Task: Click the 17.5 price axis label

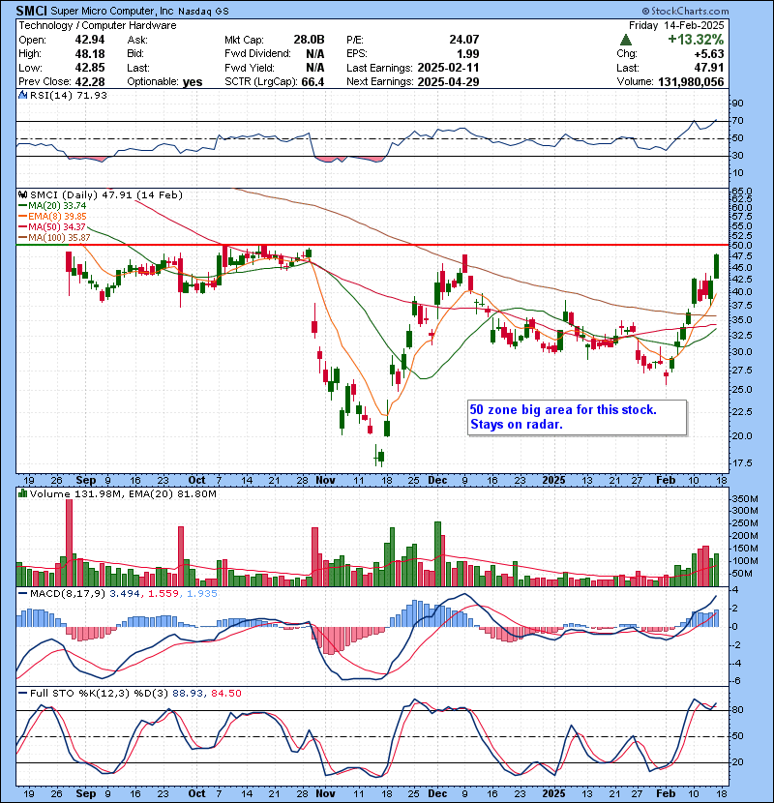Action: [741, 463]
